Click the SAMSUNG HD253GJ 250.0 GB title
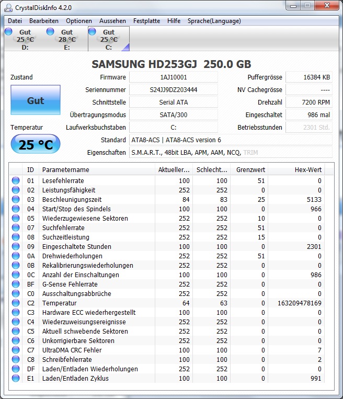 tap(171, 64)
